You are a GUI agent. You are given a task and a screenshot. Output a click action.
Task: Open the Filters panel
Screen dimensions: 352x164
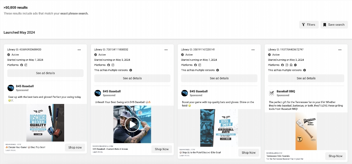[x=309, y=25]
